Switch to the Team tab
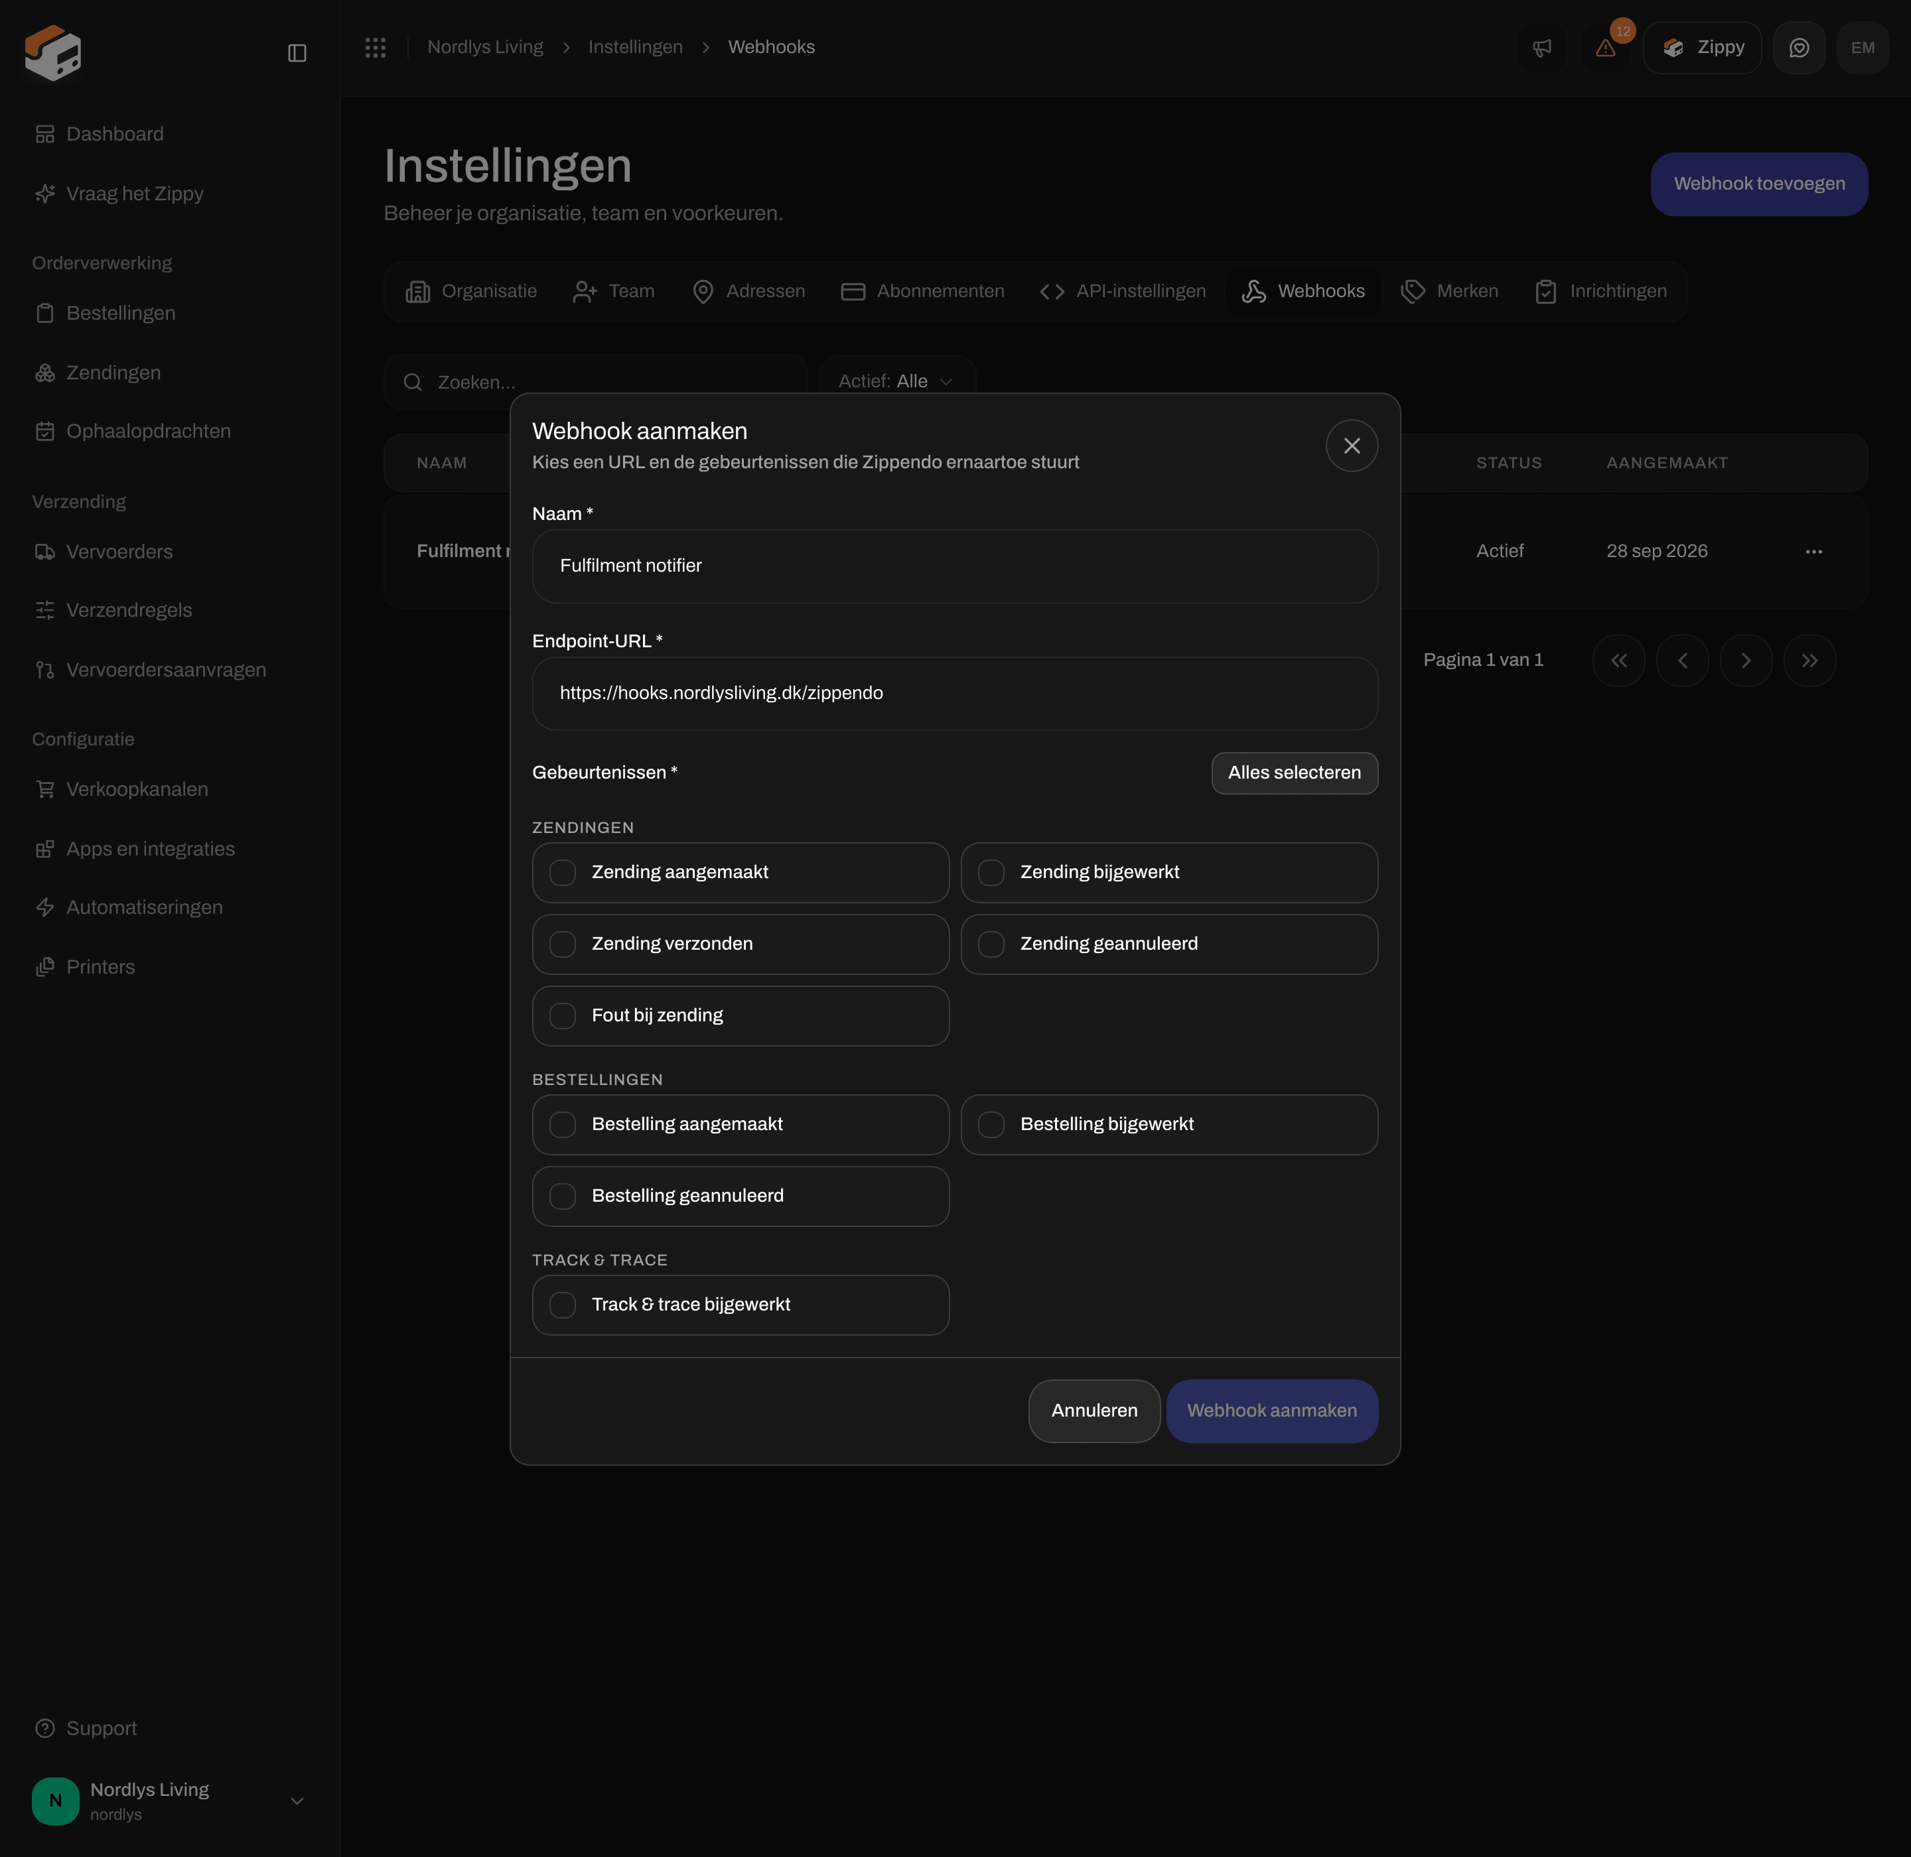The width and height of the screenshot is (1911, 1857). click(614, 292)
